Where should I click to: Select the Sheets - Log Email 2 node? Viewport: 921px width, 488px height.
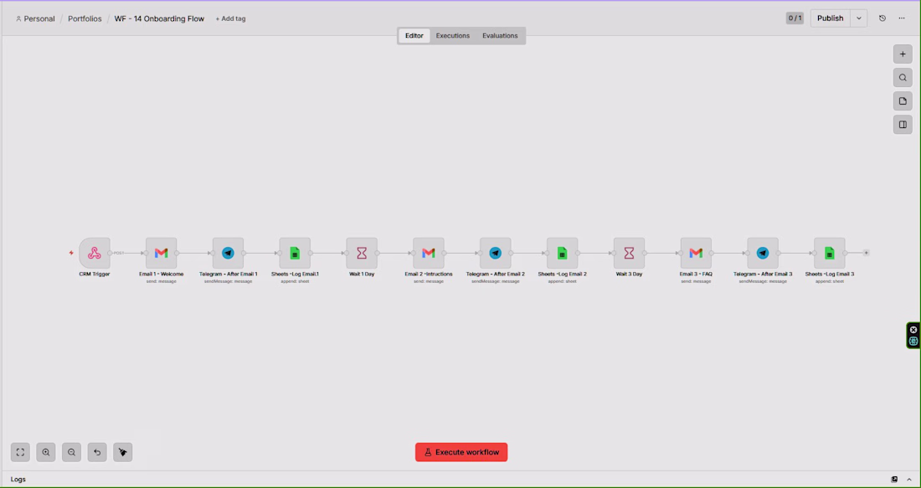coord(562,253)
